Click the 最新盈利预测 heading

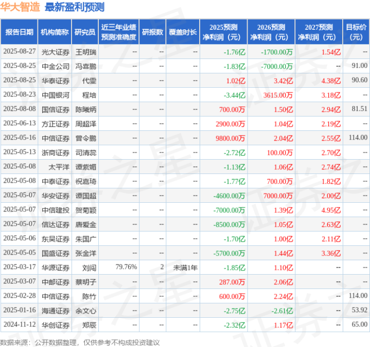75,7
